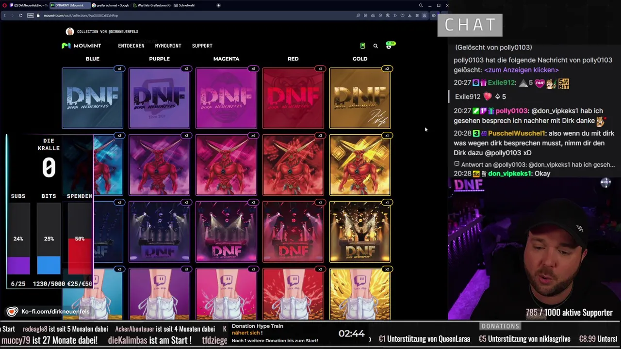Click the BLUE column heading
621x349 pixels.
[92, 59]
